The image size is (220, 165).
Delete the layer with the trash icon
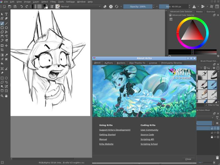tap(217, 158)
